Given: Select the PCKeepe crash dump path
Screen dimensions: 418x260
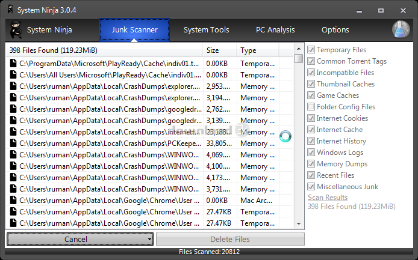Looking at the screenshot, I should (110, 144).
